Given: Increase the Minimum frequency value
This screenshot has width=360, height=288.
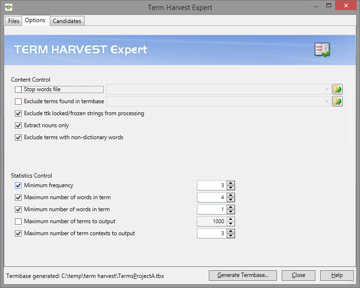Looking at the screenshot, I should point(231,183).
